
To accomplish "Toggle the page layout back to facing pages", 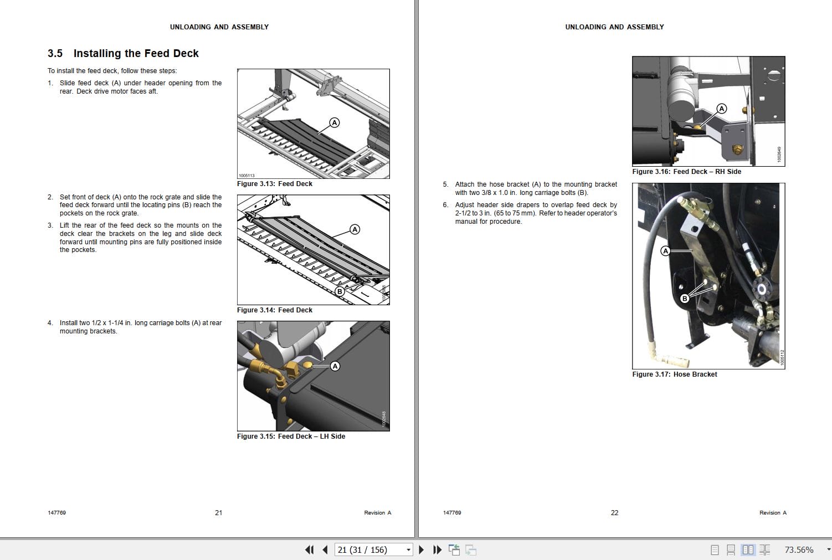I will [748, 549].
